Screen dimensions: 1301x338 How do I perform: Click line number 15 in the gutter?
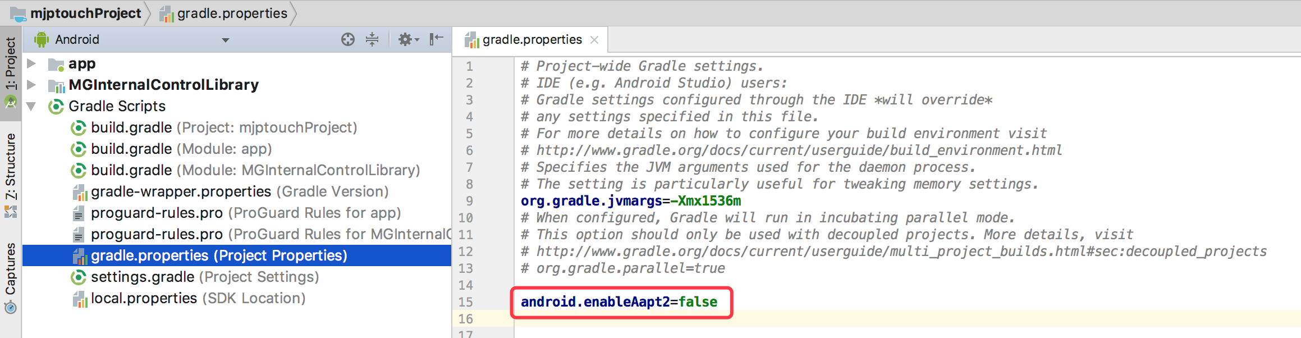click(x=466, y=302)
